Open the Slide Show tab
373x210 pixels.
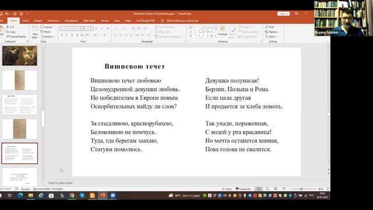click(x=89, y=21)
